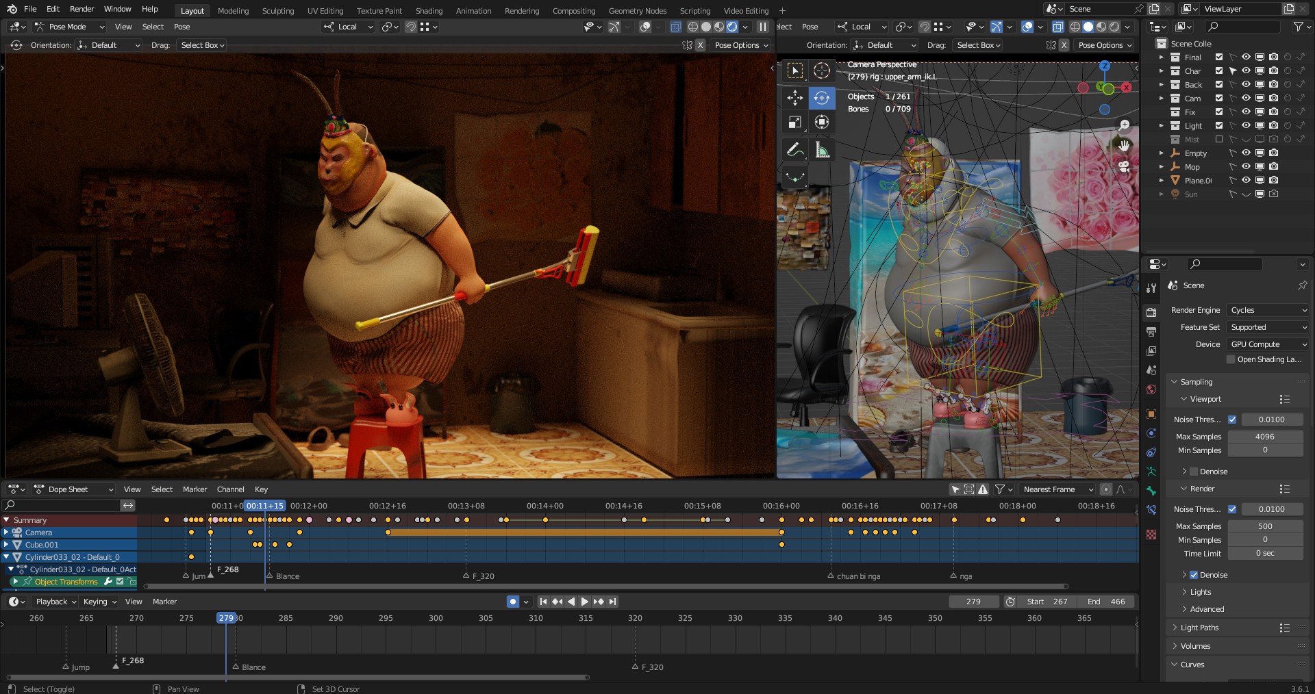The width and height of the screenshot is (1315, 694).
Task: Uncheck the Char collection checkbox
Action: (x=1219, y=71)
